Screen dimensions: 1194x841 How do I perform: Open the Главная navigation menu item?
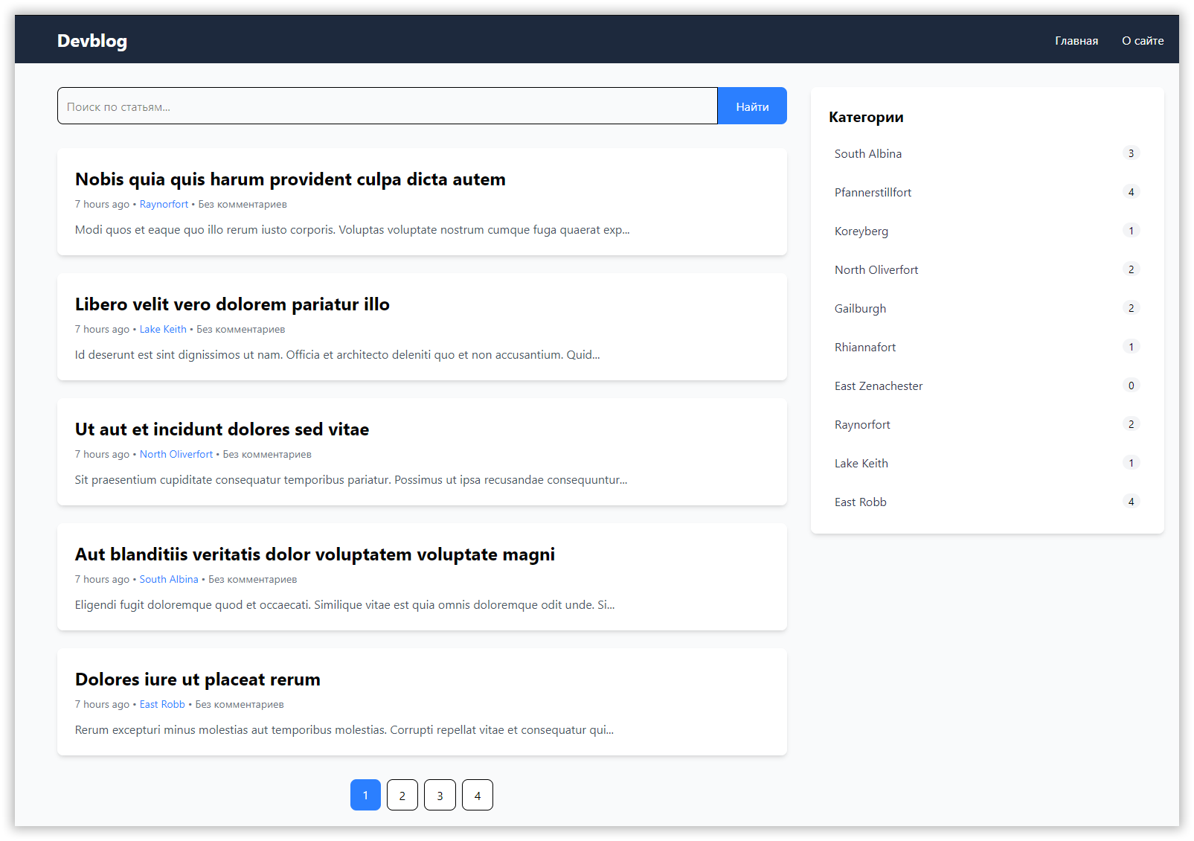1076,41
